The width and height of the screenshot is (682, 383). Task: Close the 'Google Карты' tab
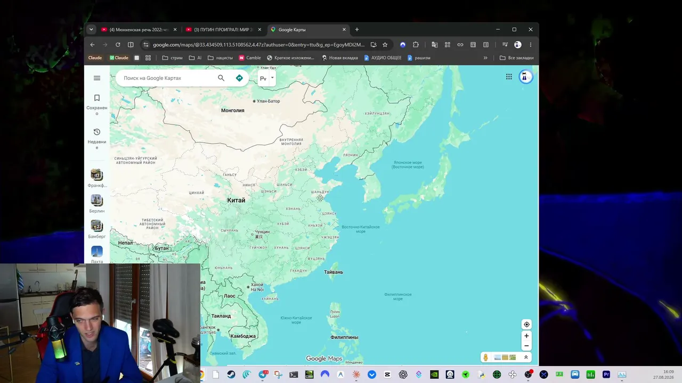pyautogui.click(x=344, y=30)
